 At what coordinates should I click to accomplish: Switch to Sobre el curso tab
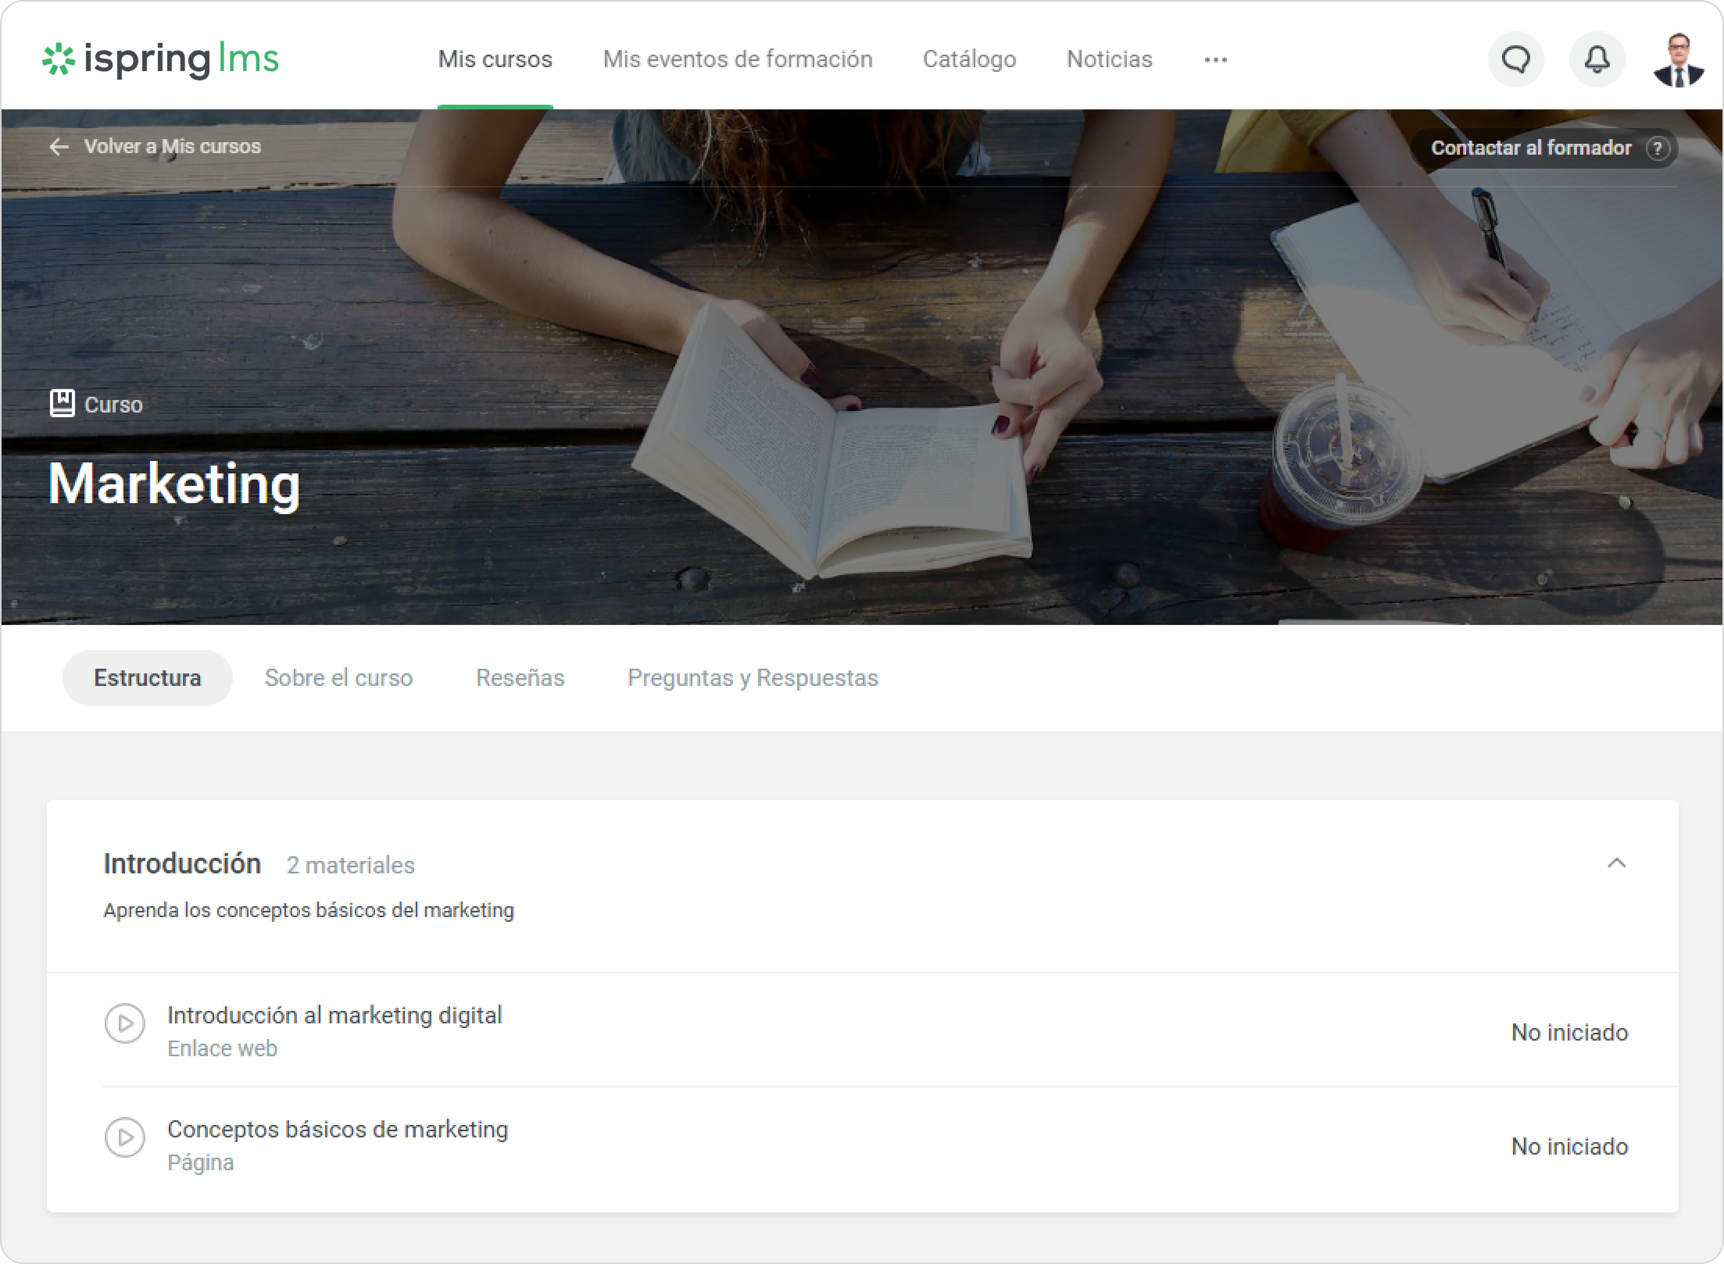click(338, 678)
